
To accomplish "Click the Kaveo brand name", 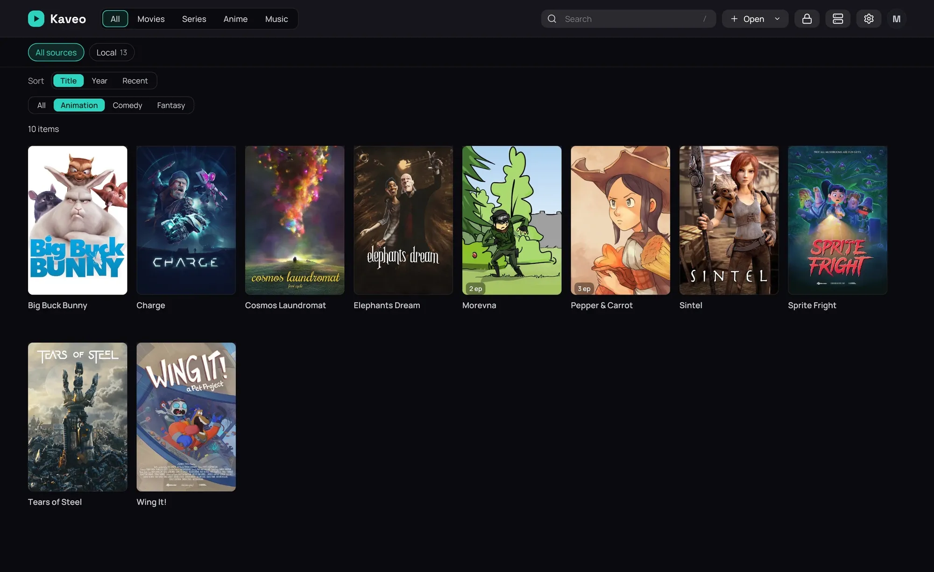I will coord(68,19).
